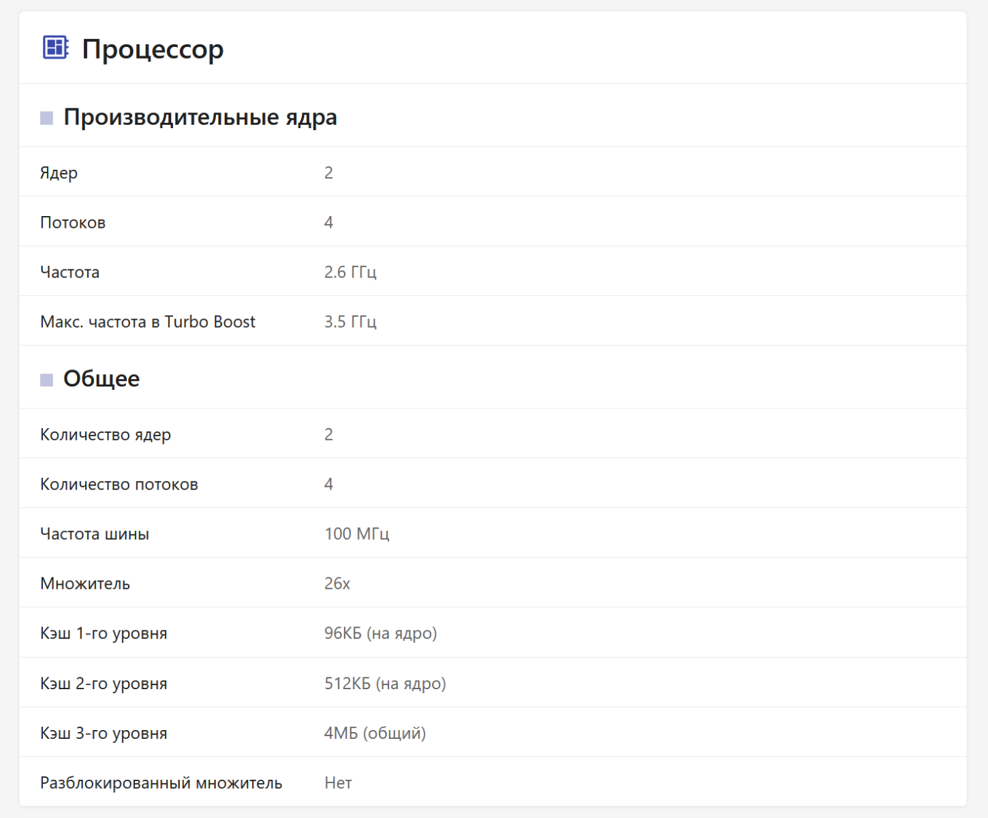Click the 3.5 ГГц Turbo Boost value

click(350, 322)
